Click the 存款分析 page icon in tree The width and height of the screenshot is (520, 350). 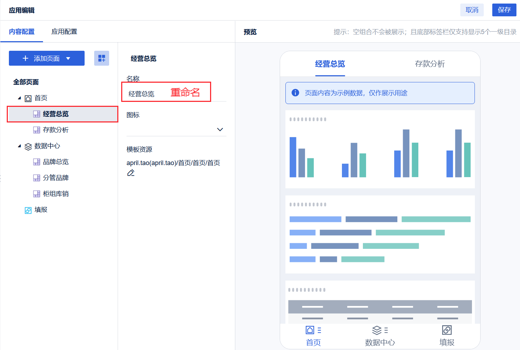click(37, 130)
